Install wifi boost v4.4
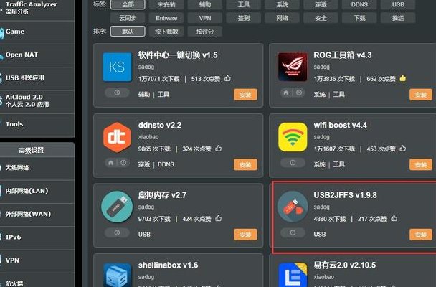The width and height of the screenshot is (436, 287). pos(421,164)
